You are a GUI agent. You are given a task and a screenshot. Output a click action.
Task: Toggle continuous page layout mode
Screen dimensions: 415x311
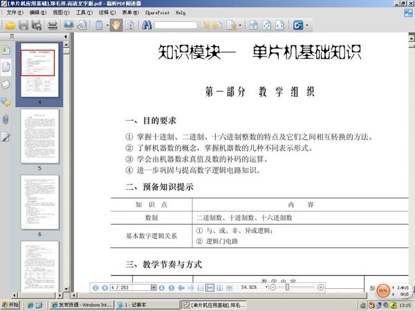(x=210, y=288)
